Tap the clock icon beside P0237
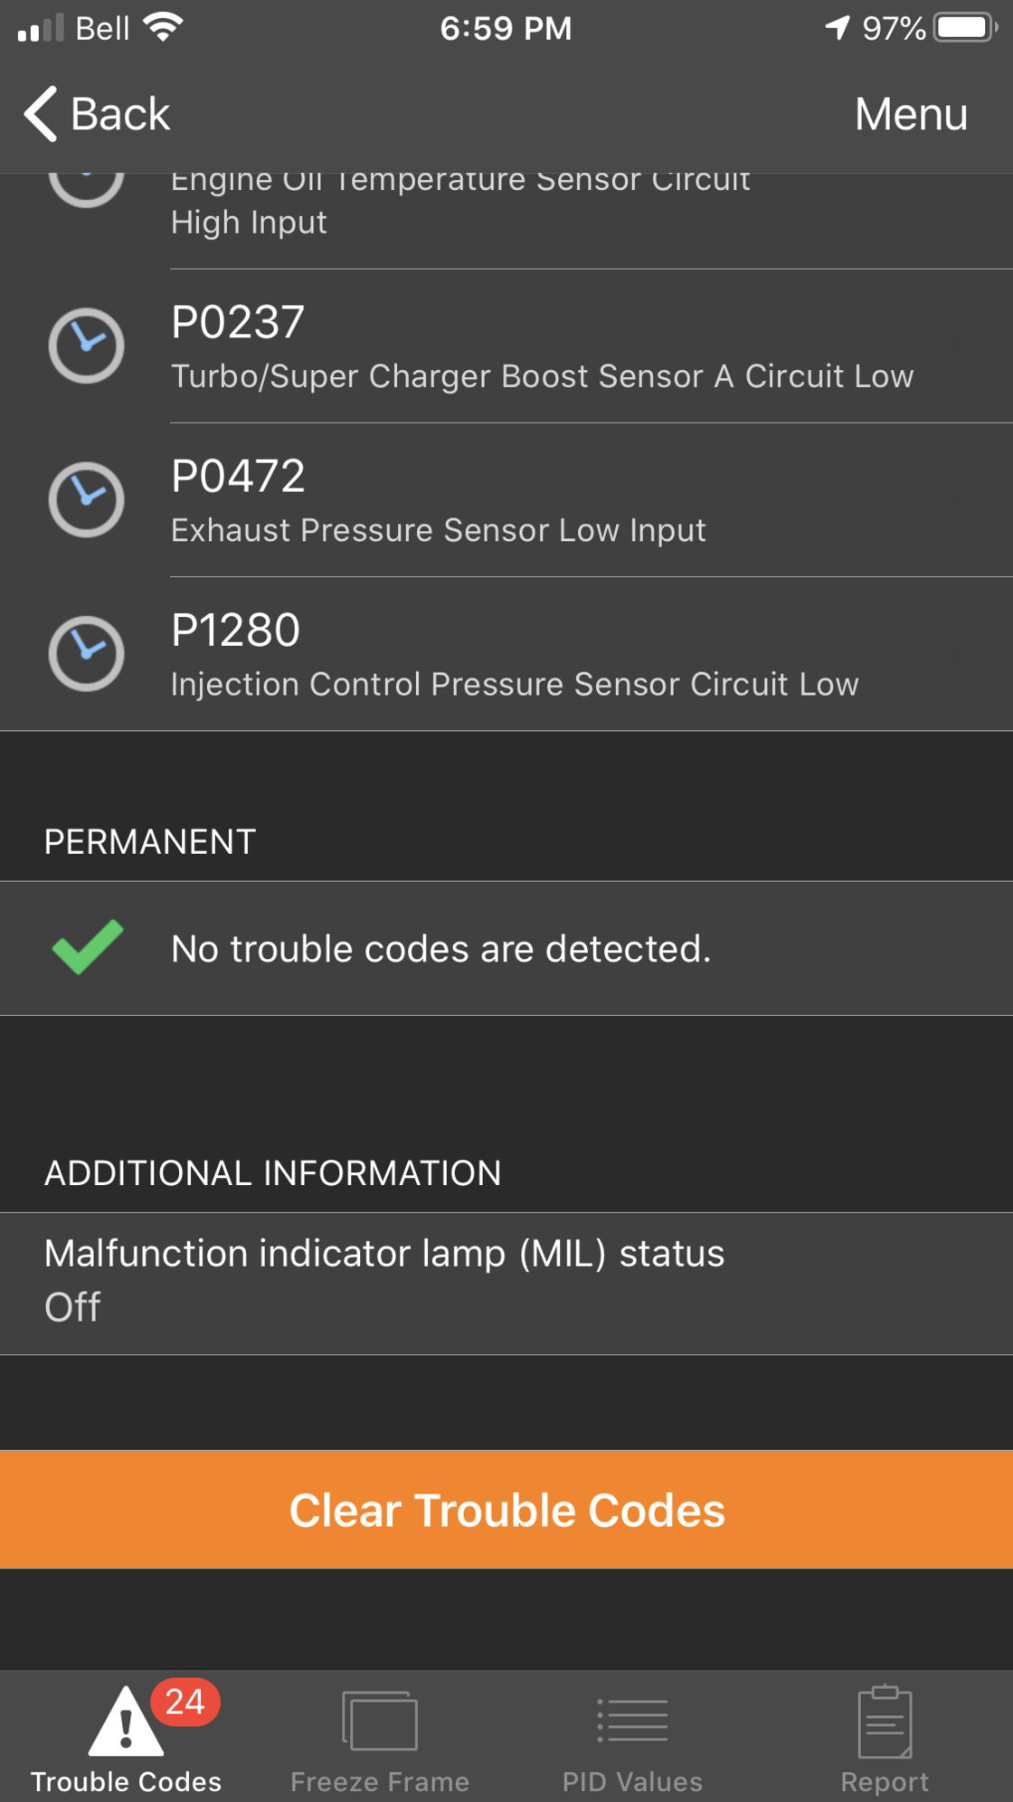This screenshot has width=1013, height=1802. [x=86, y=346]
